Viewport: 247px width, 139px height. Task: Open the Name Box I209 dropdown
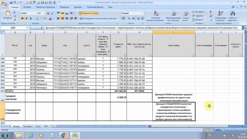click(x=27, y=28)
